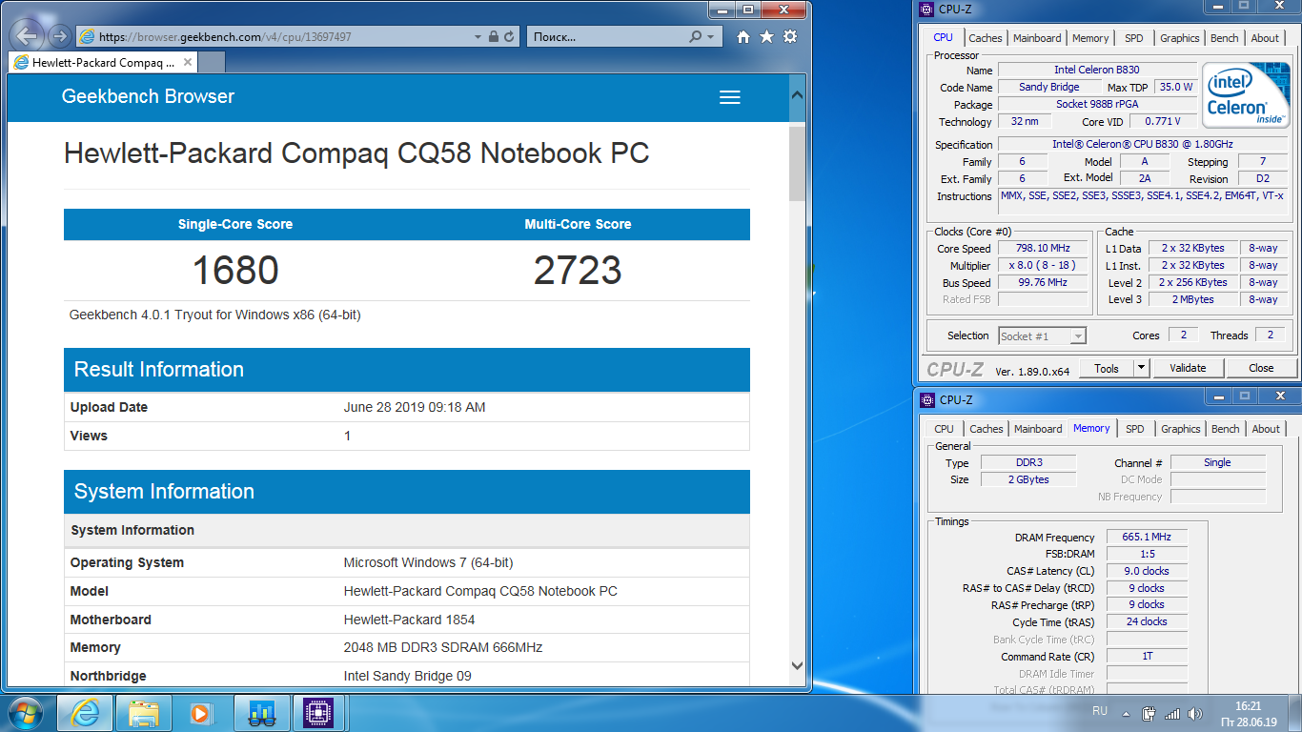
Task: Select CPU tab in lower CPU-Z window
Action: coord(944,429)
